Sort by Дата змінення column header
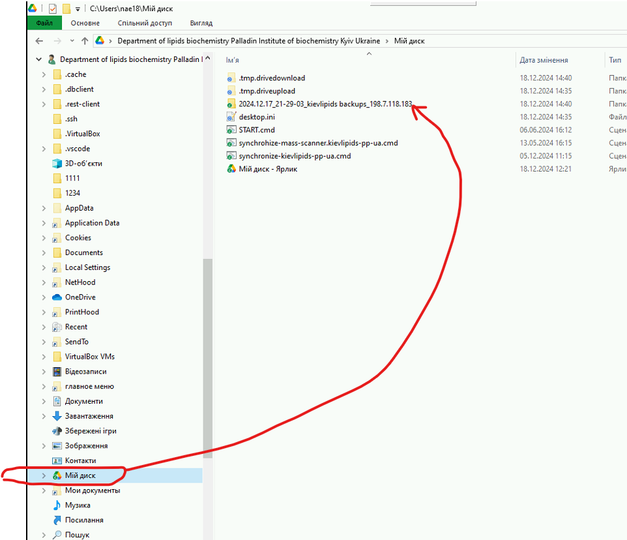This screenshot has width=627, height=540. (545, 60)
